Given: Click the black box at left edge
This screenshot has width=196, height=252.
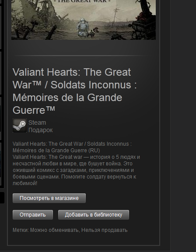Looking at the screenshot, I should (2, 198).
